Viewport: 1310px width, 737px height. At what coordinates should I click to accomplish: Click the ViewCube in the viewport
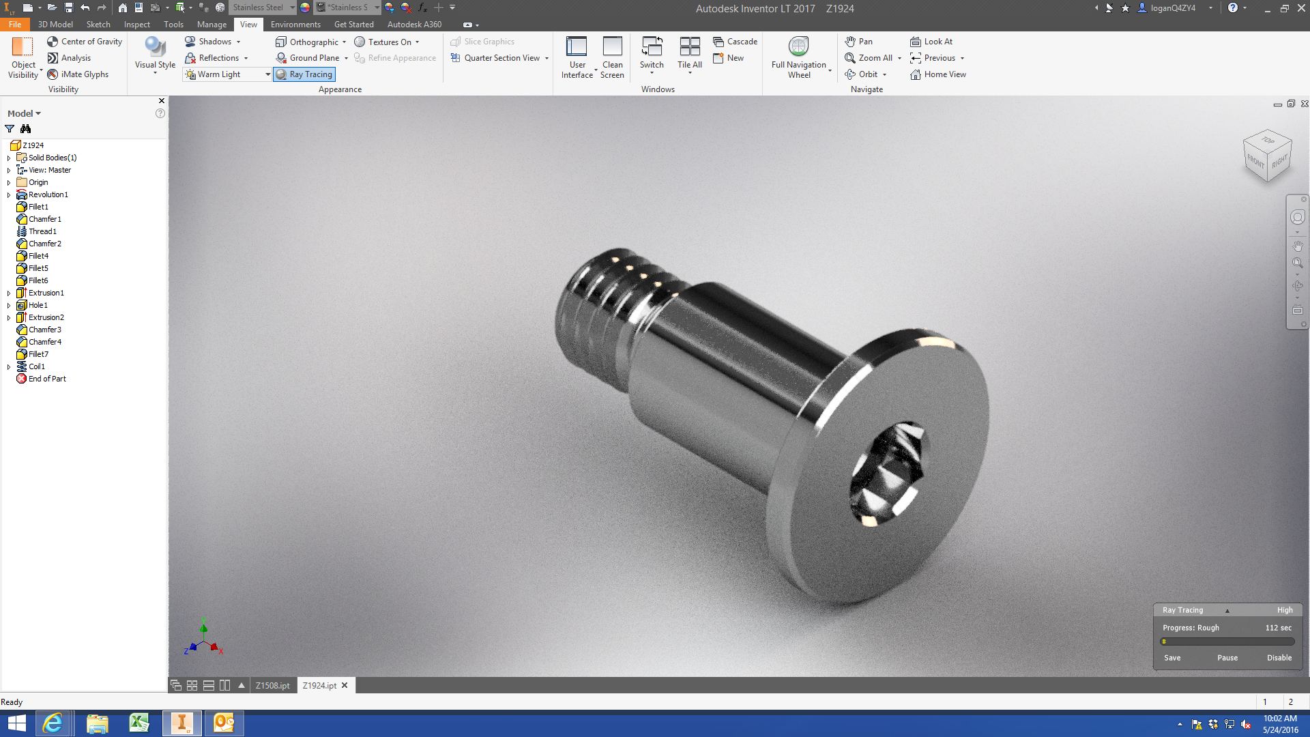(1267, 156)
